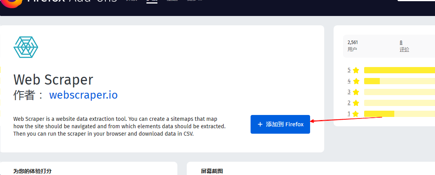Screen dimensions: 435x175
Task: Click the 4-star rating bar
Action: tap(399, 81)
